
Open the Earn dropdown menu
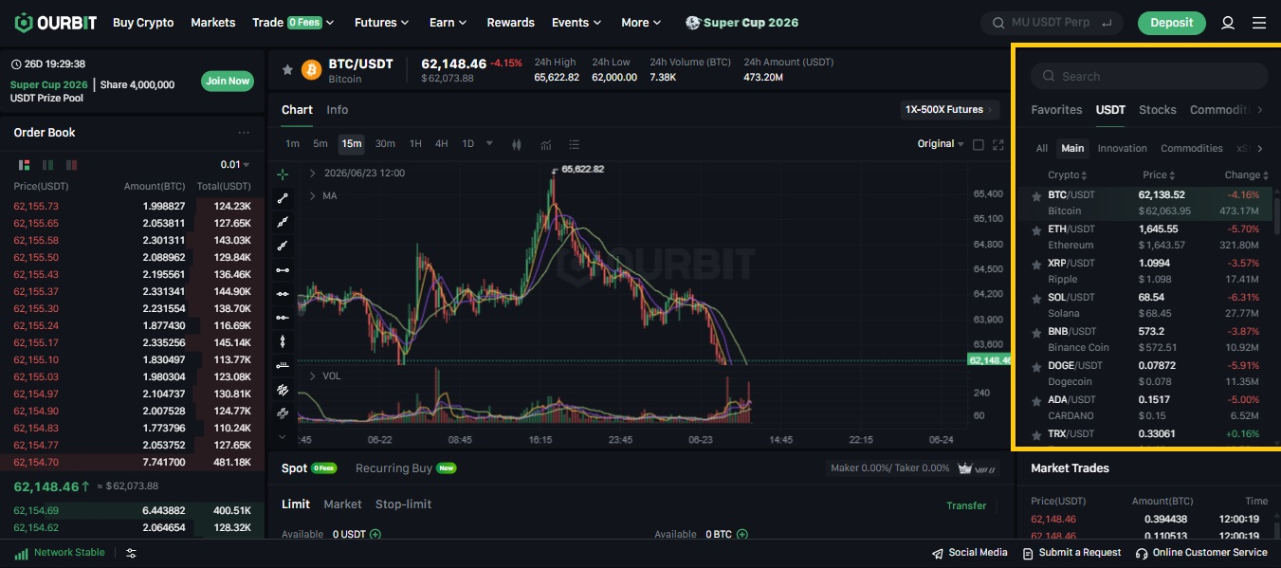(x=448, y=23)
